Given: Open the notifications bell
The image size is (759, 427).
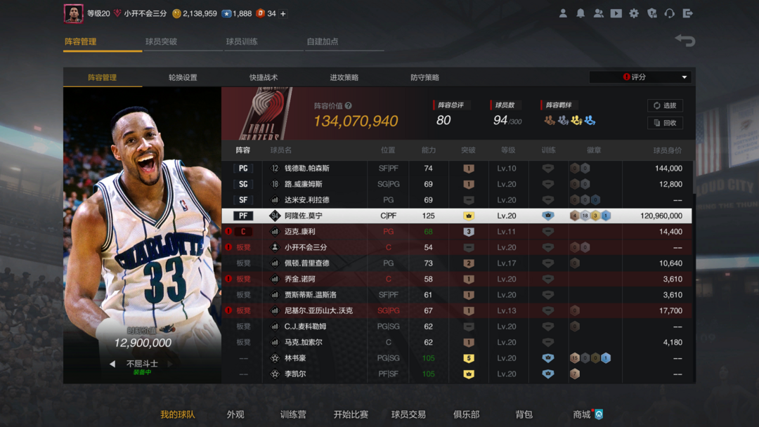Looking at the screenshot, I should click(580, 13).
